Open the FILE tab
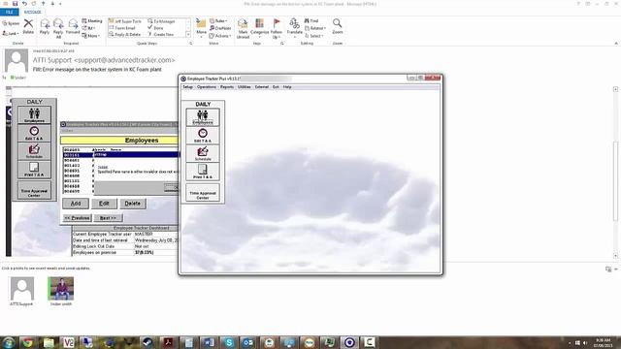The height and width of the screenshot is (349, 621). 10,12
